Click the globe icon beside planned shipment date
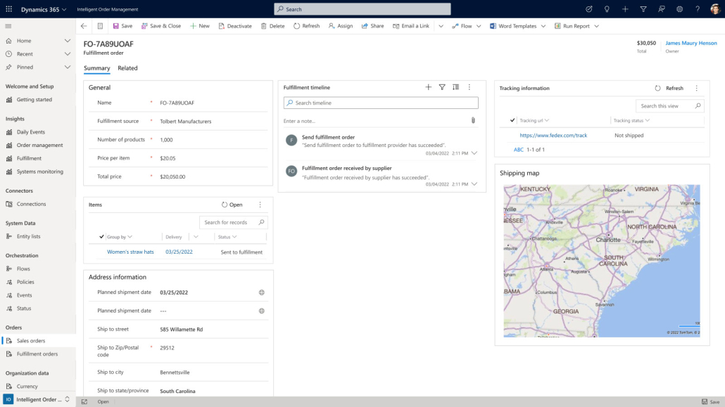The image size is (725, 407). point(261,292)
